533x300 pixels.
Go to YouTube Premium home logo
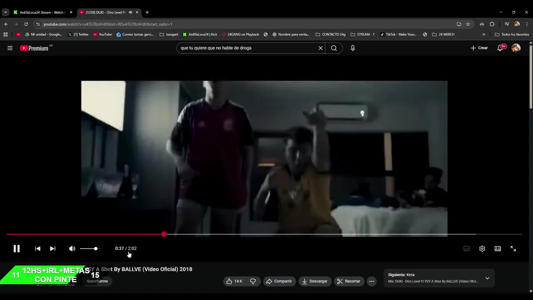pyautogui.click(x=35, y=48)
